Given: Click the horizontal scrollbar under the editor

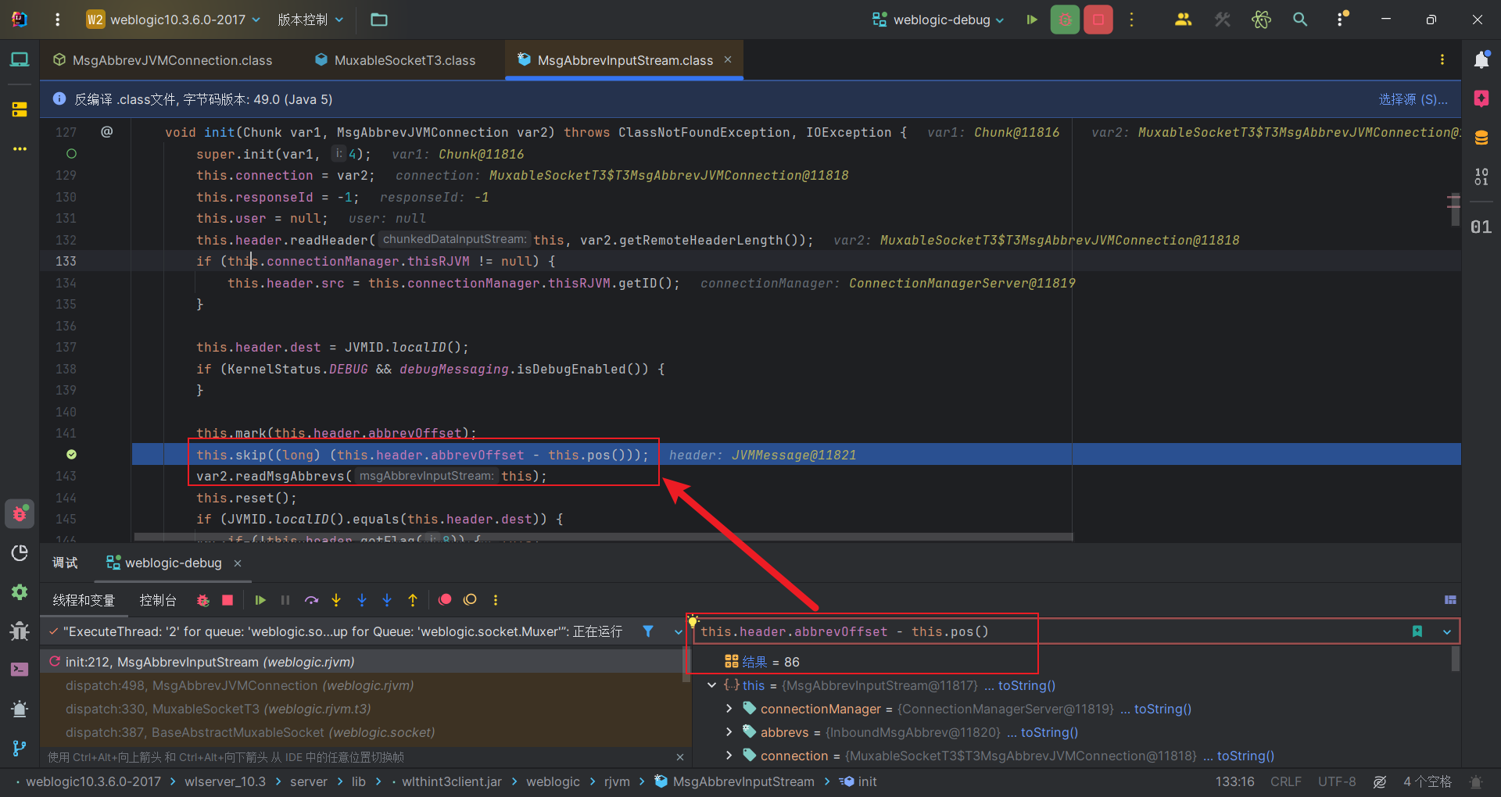Looking at the screenshot, I should pyautogui.click(x=604, y=538).
